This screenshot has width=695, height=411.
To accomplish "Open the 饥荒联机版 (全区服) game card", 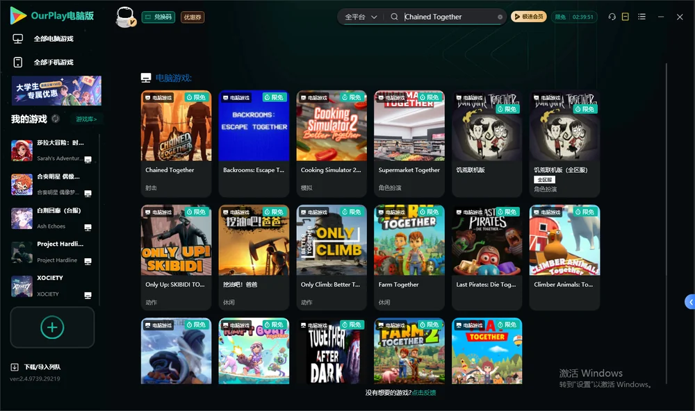I will (564, 144).
